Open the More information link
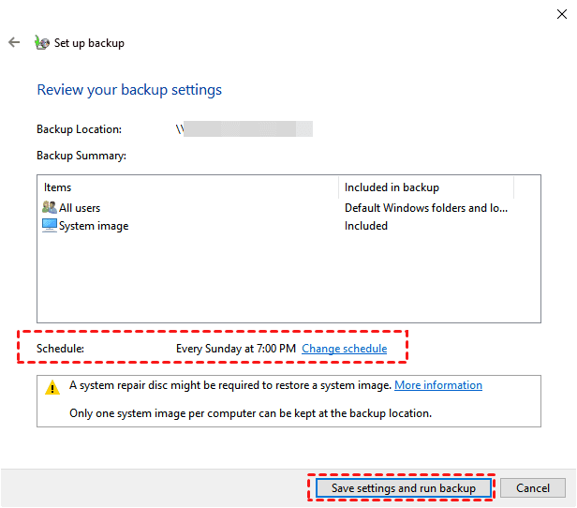 click(x=437, y=385)
